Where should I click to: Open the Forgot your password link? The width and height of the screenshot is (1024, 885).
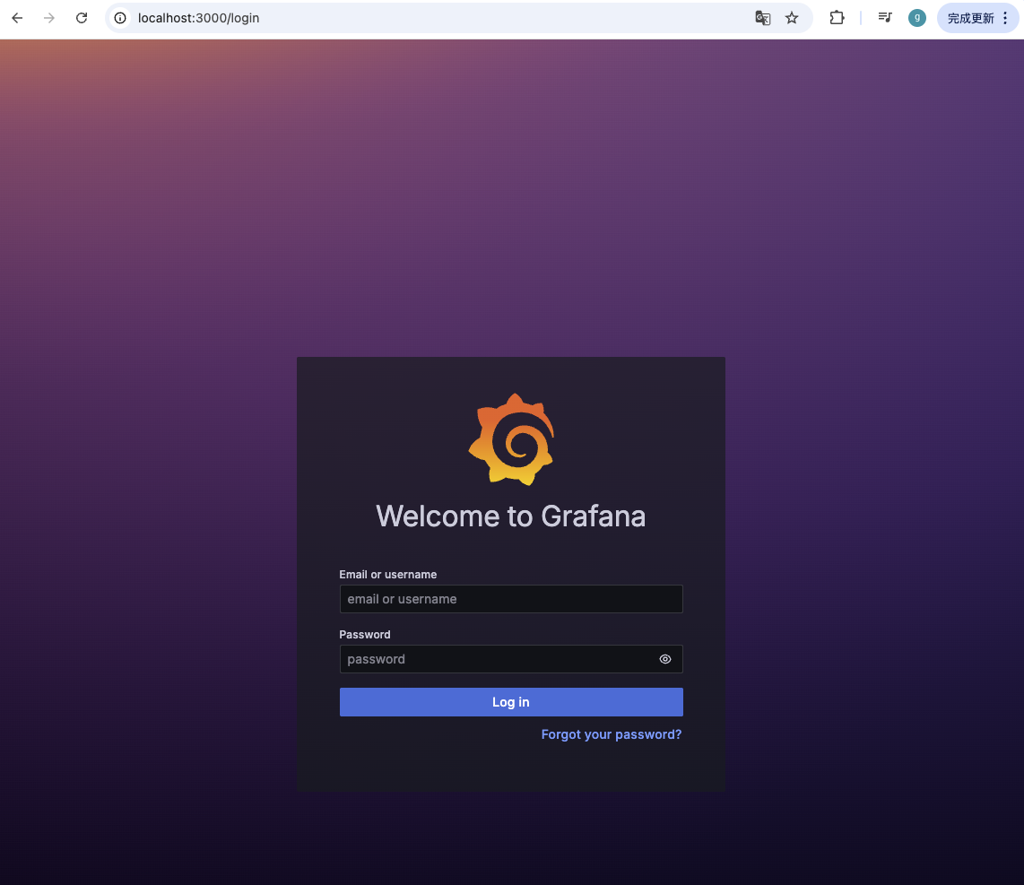click(612, 734)
